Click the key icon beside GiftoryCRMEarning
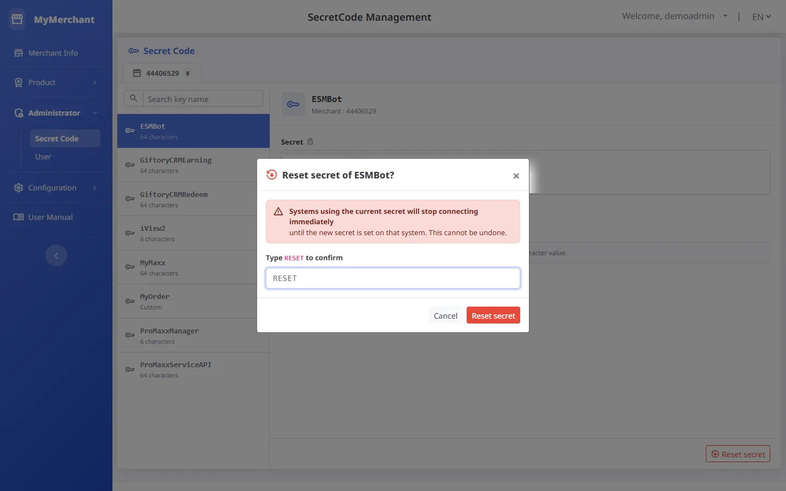This screenshot has height=491, width=786. click(x=130, y=165)
